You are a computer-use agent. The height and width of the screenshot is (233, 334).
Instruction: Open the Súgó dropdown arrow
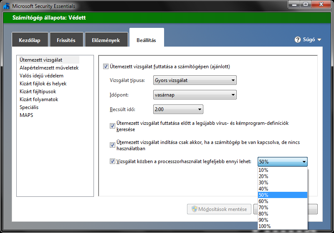click(319, 40)
